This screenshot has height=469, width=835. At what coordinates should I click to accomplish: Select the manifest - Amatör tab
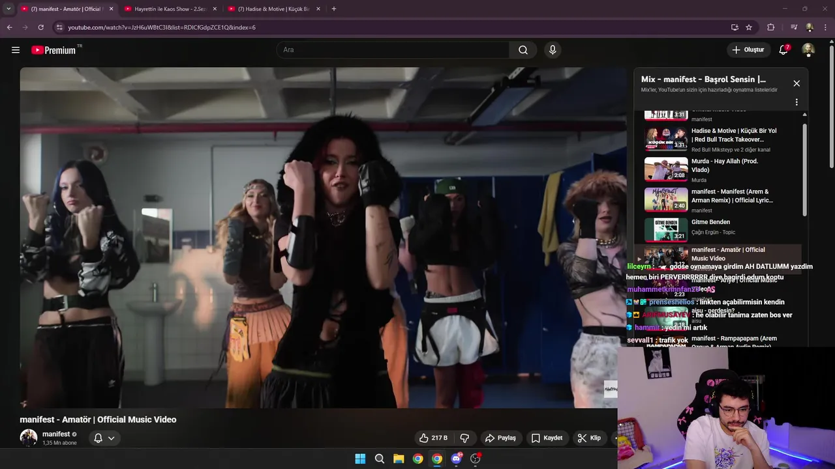click(65, 9)
